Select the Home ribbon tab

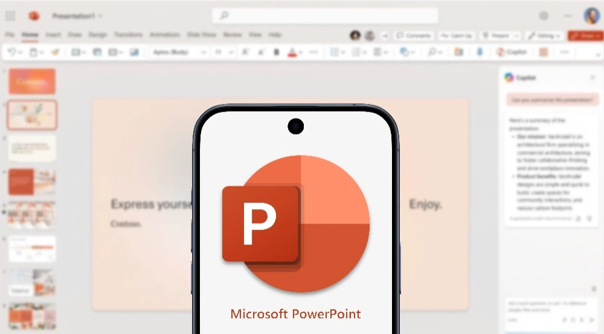30,34
